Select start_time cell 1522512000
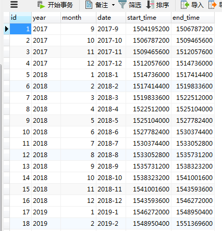This screenshot has height=231, width=222. pyautogui.click(x=149, y=109)
